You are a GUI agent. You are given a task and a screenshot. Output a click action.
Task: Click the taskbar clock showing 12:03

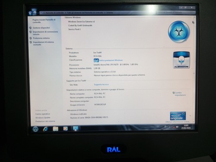[x=186, y=127]
